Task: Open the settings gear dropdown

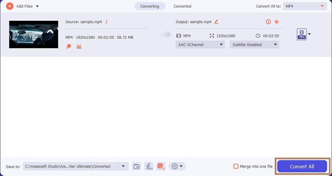Action: point(177,166)
